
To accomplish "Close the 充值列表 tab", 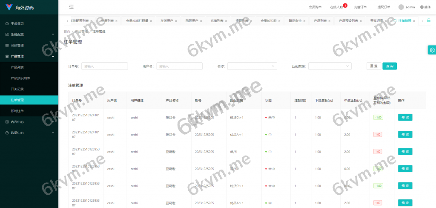I will click(226, 21).
